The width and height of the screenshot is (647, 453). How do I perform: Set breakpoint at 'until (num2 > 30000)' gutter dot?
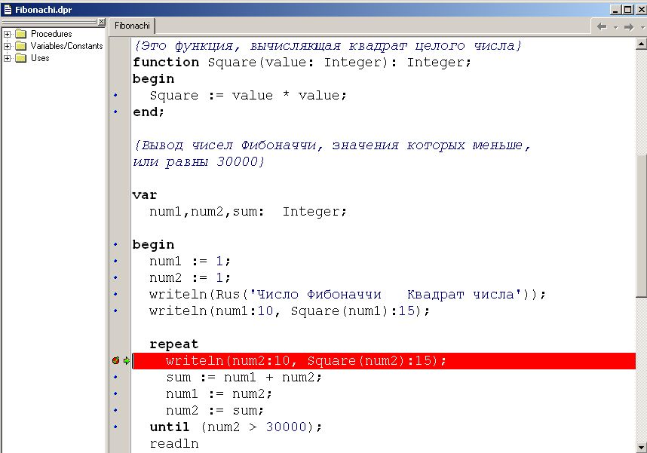coord(115,427)
